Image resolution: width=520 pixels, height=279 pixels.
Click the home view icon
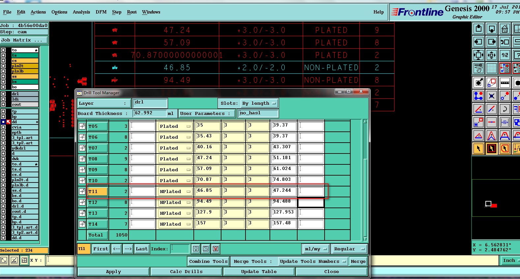tap(505, 29)
